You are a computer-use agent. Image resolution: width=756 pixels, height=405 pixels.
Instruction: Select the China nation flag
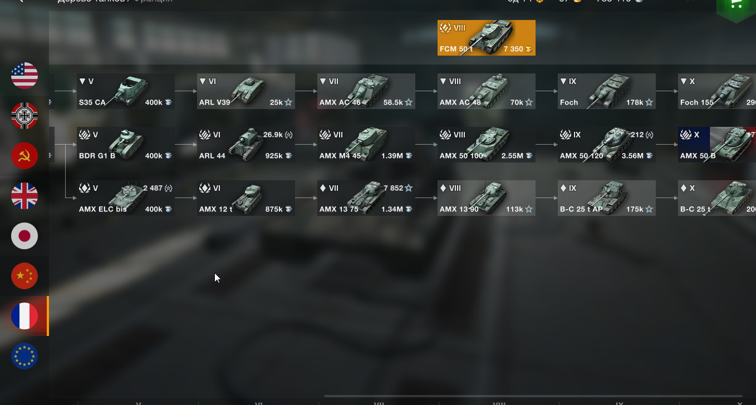coord(24,276)
